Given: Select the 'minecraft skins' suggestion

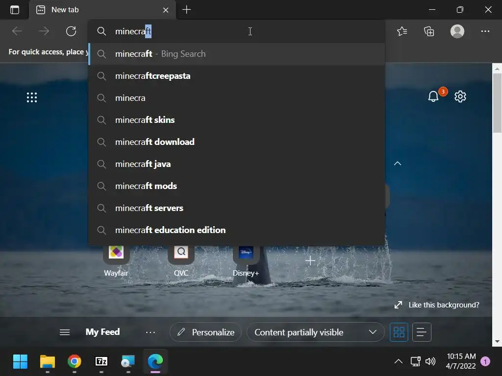Looking at the screenshot, I should (236, 120).
